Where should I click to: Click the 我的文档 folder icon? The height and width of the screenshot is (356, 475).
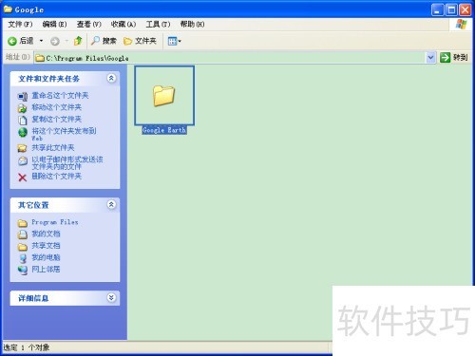click(x=23, y=234)
